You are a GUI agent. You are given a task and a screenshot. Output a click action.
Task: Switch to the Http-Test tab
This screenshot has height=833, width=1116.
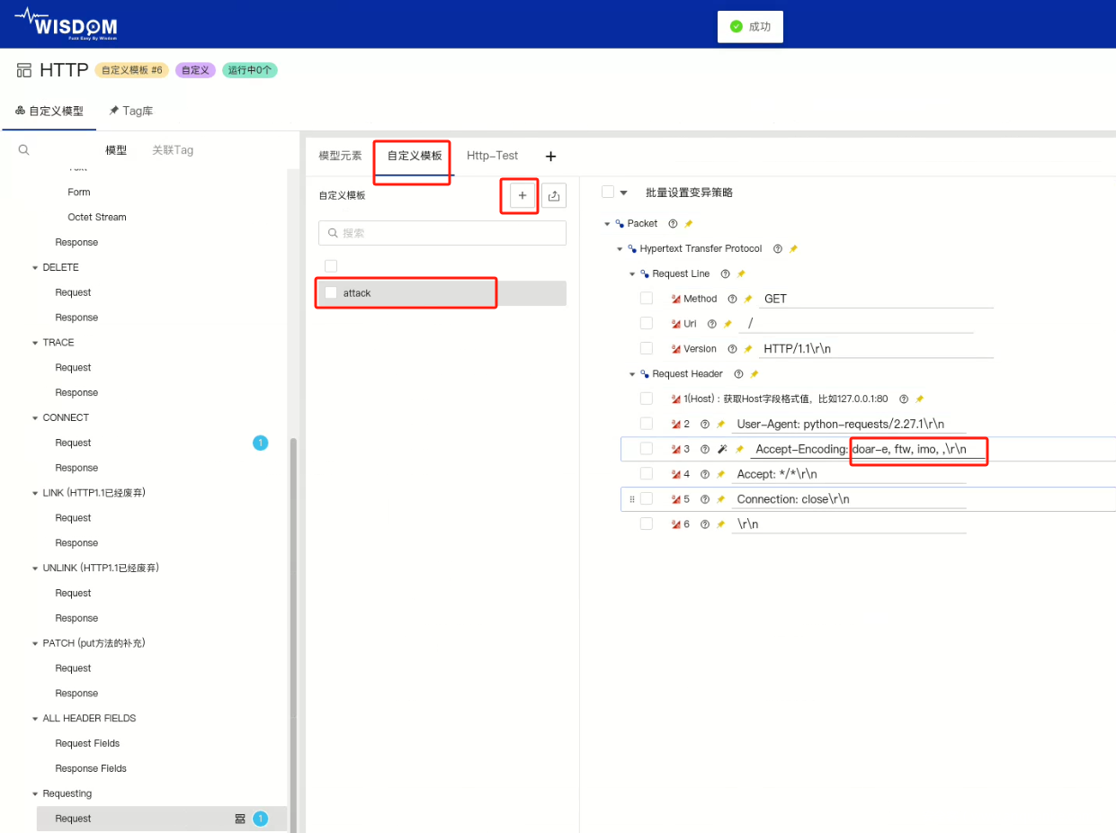tap(492, 156)
